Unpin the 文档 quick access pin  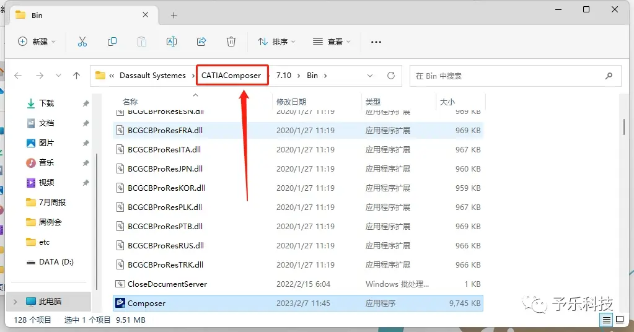coord(86,123)
